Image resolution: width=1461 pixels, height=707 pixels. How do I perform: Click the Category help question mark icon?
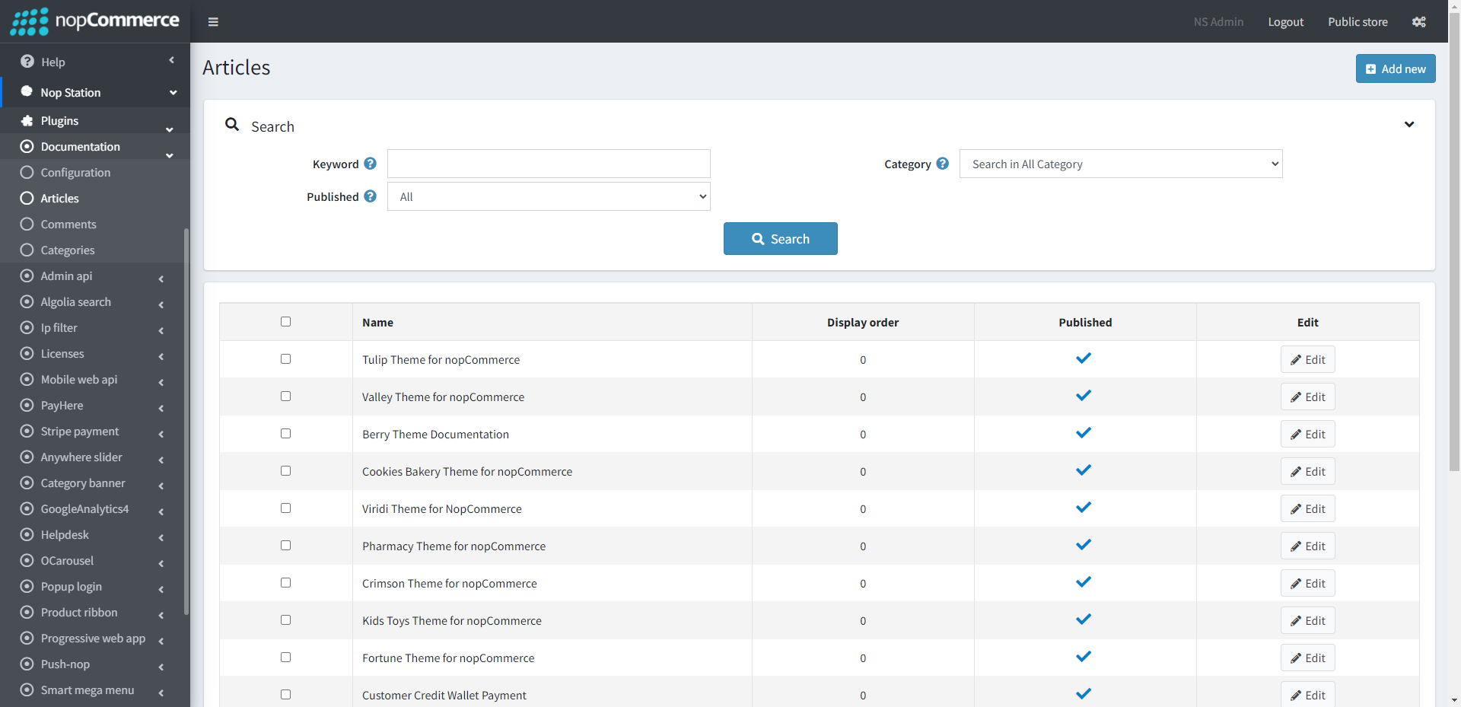coord(943,164)
